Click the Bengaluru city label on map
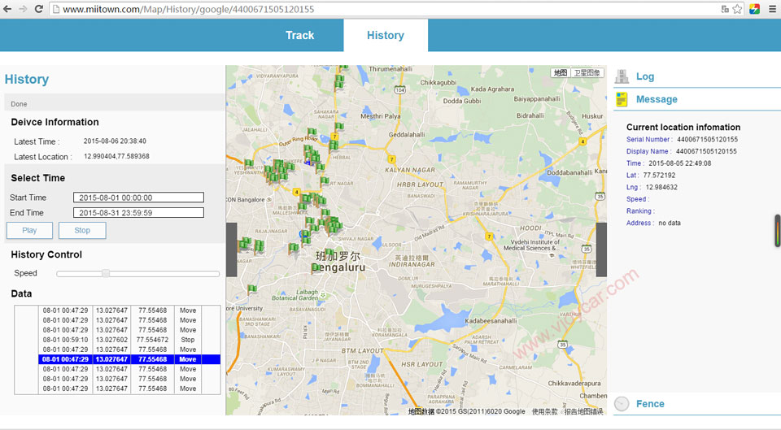This screenshot has width=781, height=430. (x=338, y=267)
